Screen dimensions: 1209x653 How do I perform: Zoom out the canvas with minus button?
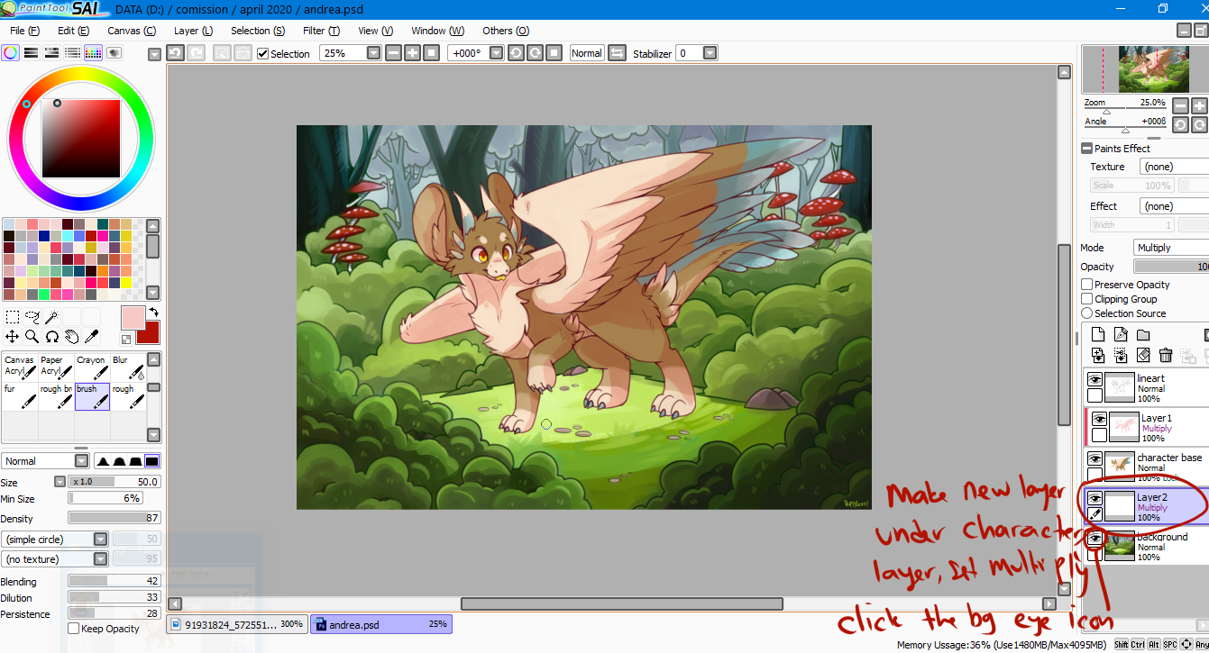click(393, 53)
